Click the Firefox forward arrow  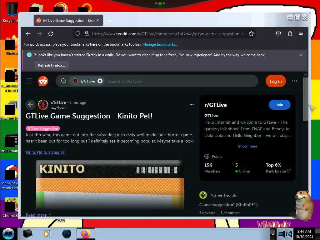(x=39, y=34)
